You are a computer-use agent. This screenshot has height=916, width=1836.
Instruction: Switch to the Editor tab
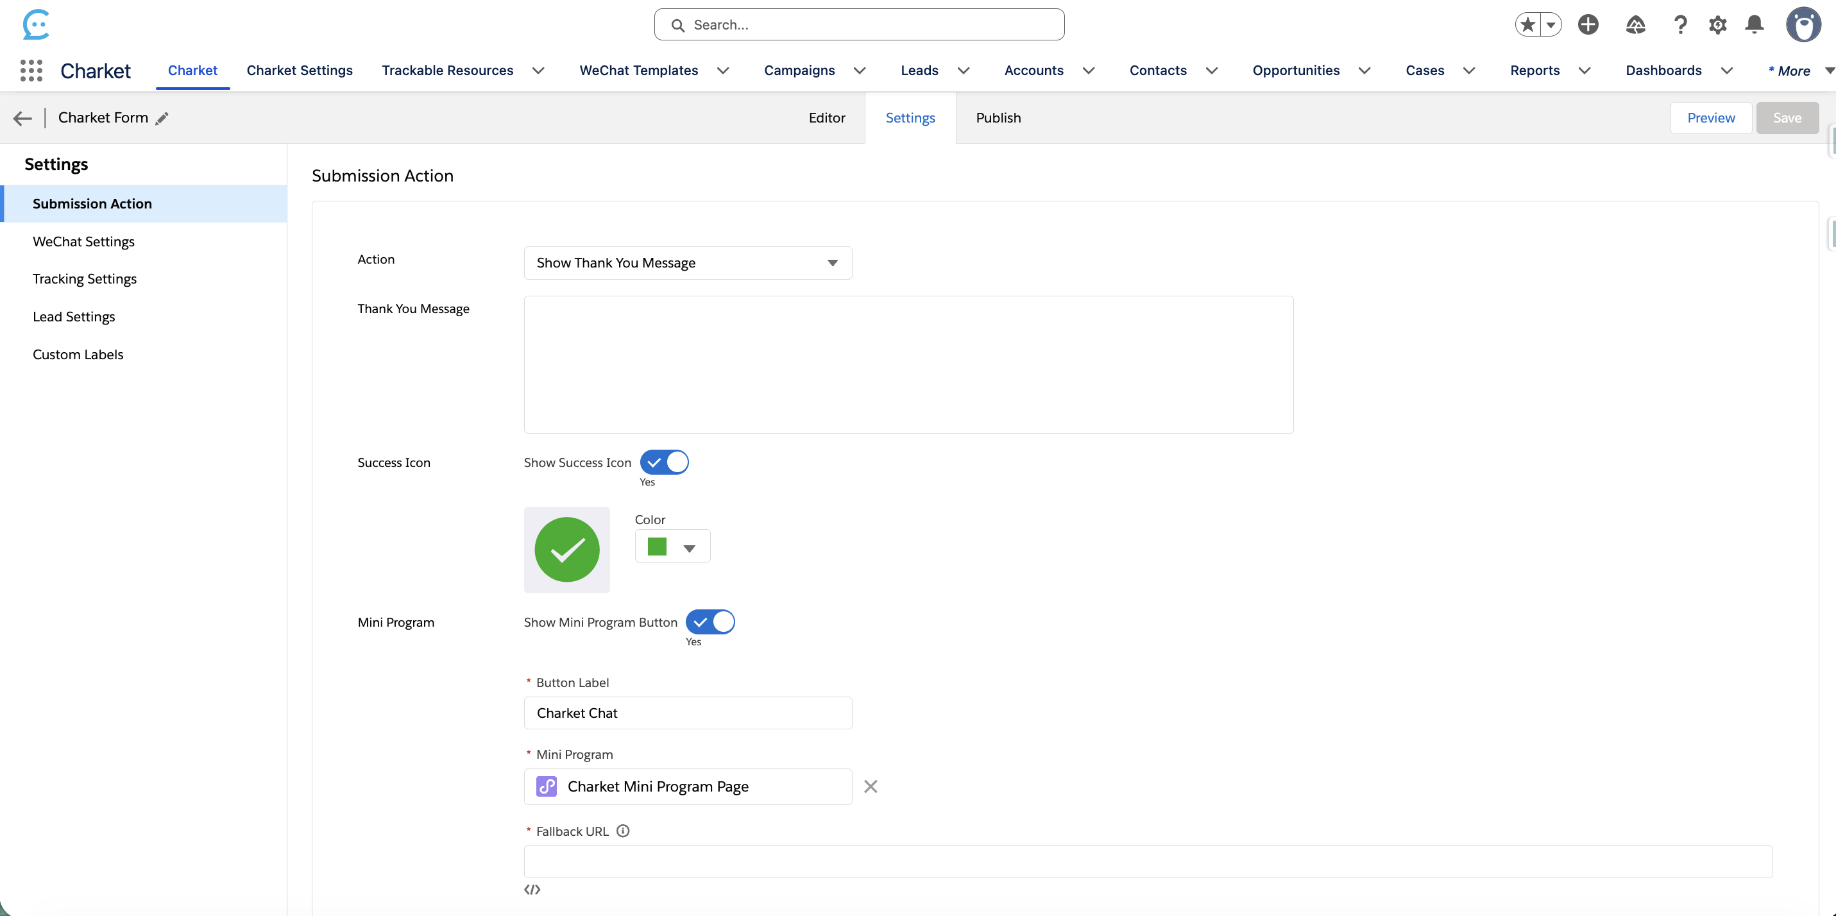pyautogui.click(x=827, y=118)
